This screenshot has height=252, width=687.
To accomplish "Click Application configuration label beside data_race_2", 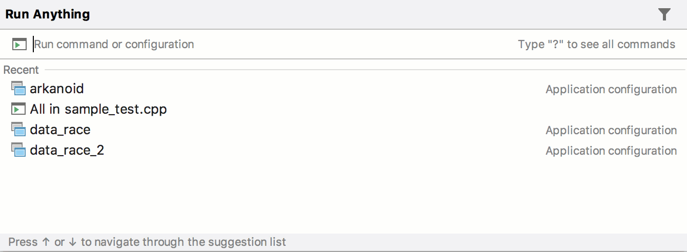I will (611, 151).
